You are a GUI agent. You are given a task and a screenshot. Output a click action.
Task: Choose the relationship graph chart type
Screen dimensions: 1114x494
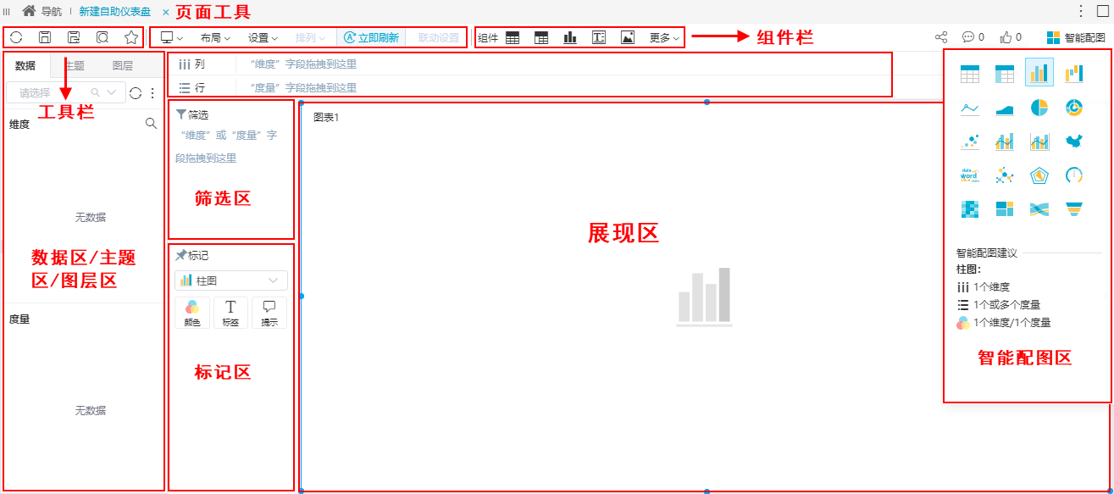tap(1005, 175)
